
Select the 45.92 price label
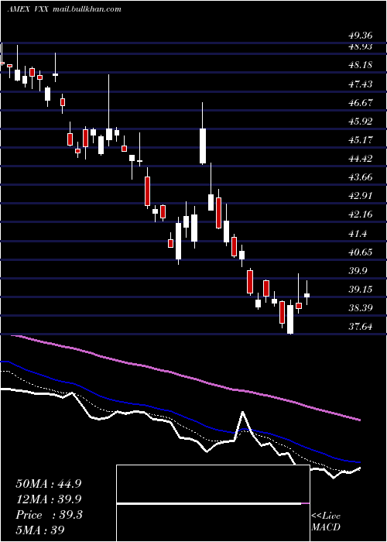[361, 122]
